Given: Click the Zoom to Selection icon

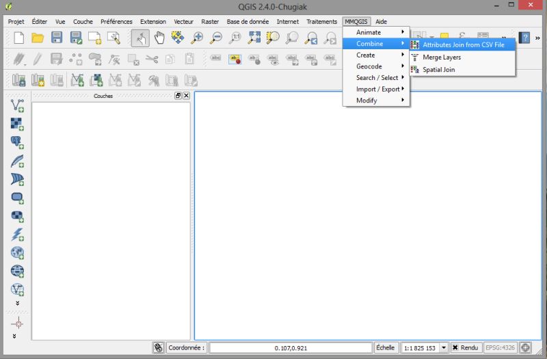Looking at the screenshot, I should point(273,38).
